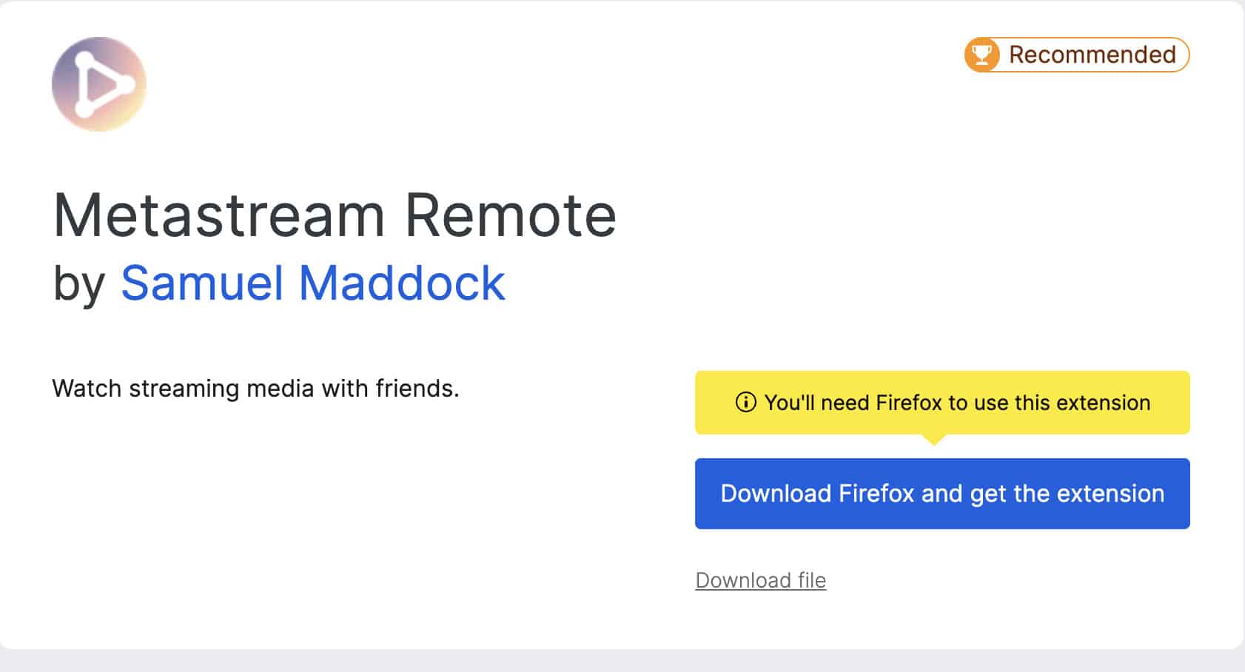Click the orange trophy icon
The image size is (1245, 672).
(x=981, y=55)
